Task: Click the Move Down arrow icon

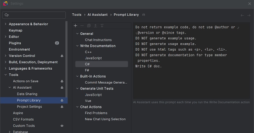Action: 102,26
